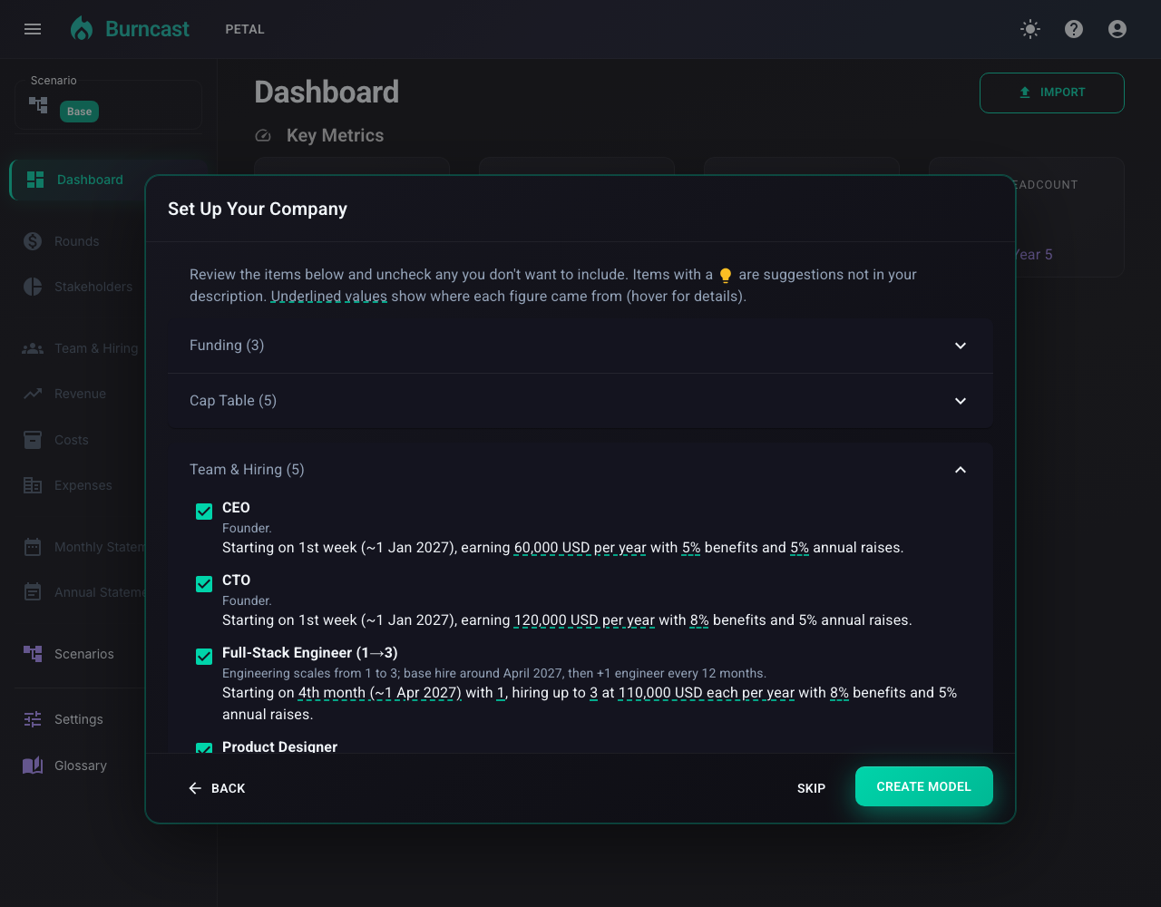
Task: Click the Stakeholders pie chart icon
Action: point(33,287)
